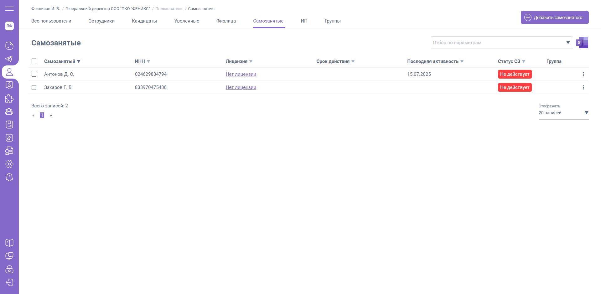Open notifications bell icon
The height and width of the screenshot is (294, 601).
point(9,177)
